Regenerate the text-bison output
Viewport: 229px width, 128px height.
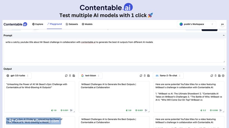[x=141, y=76]
